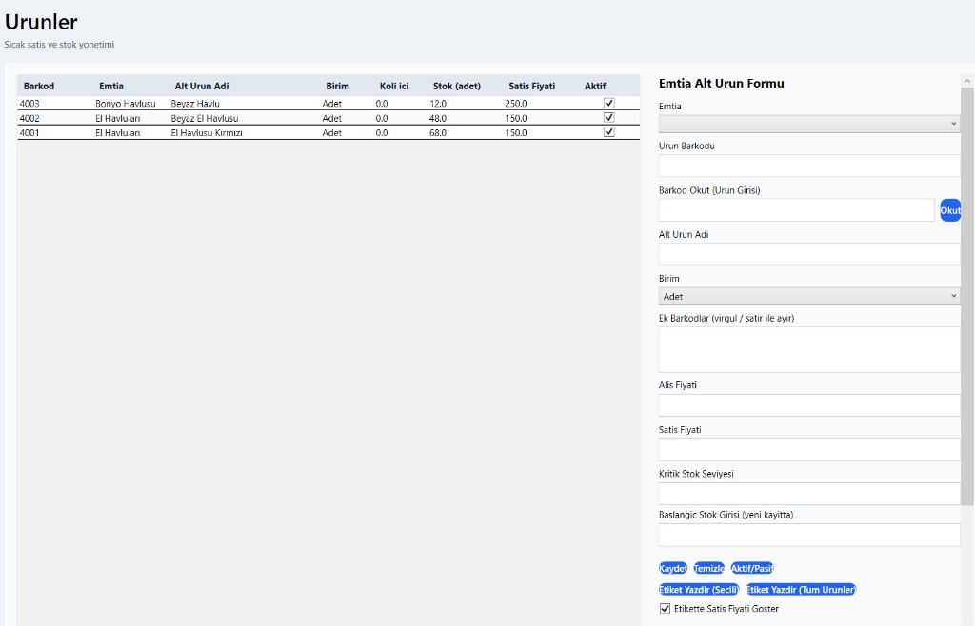
Task: Click the Satis Fiyati column header
Action: [x=531, y=86]
